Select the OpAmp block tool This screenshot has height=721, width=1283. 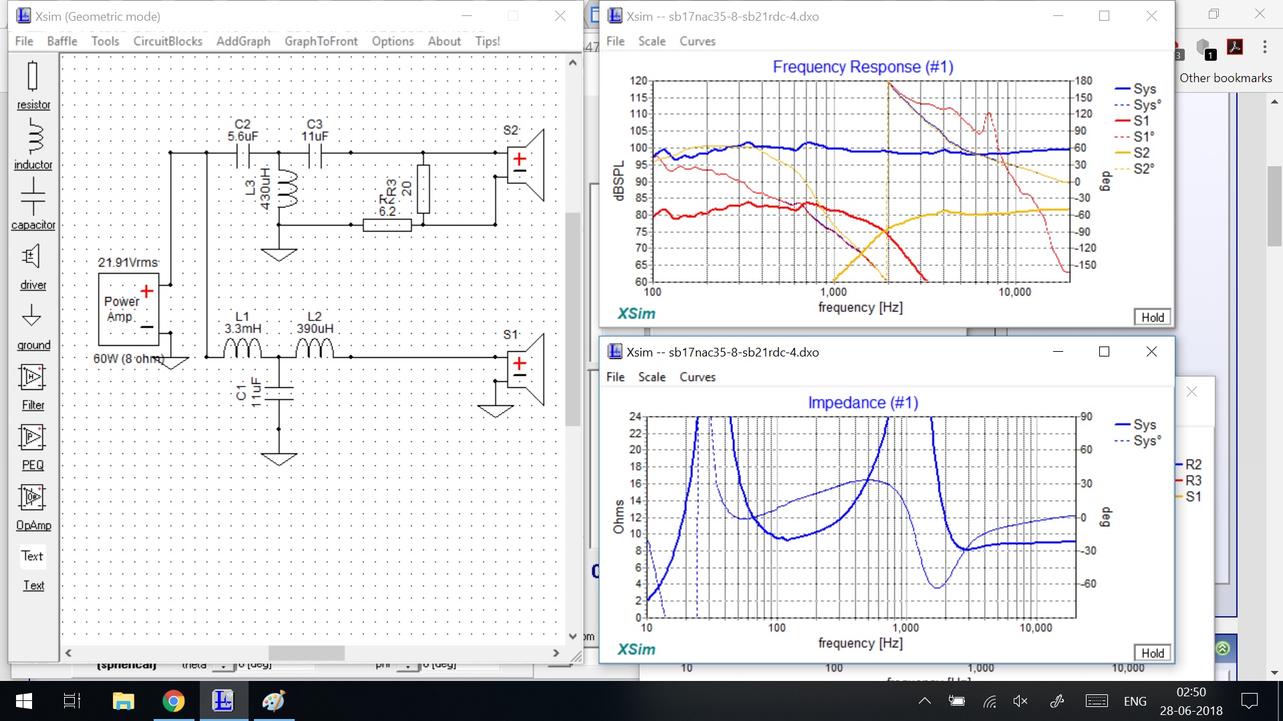point(33,507)
